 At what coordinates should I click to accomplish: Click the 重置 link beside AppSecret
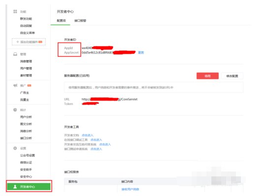click(x=141, y=52)
